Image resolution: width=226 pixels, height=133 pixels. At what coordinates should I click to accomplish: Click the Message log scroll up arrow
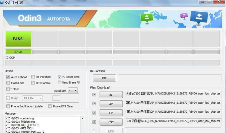pyautogui.click(x=82, y=119)
